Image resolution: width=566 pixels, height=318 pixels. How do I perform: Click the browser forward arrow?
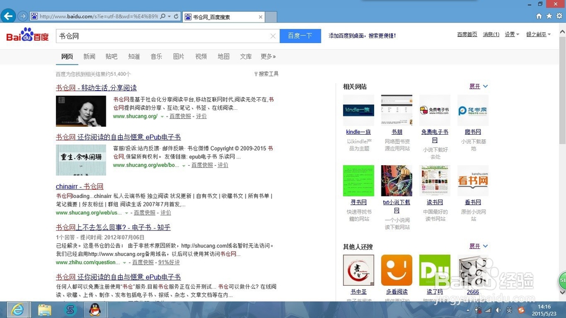click(x=23, y=16)
